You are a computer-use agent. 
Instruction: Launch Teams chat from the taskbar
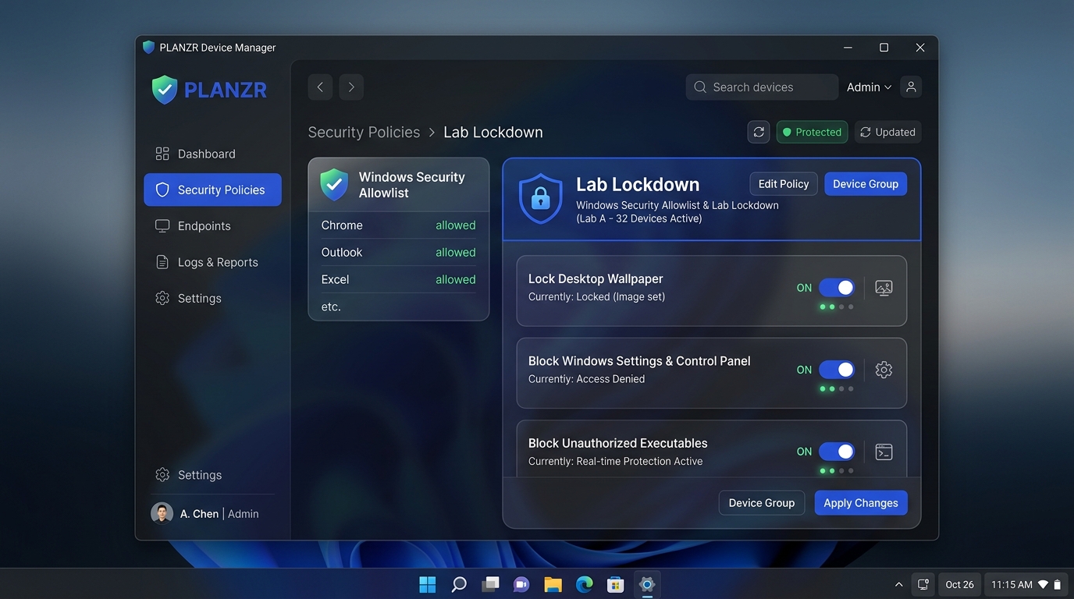[521, 584]
